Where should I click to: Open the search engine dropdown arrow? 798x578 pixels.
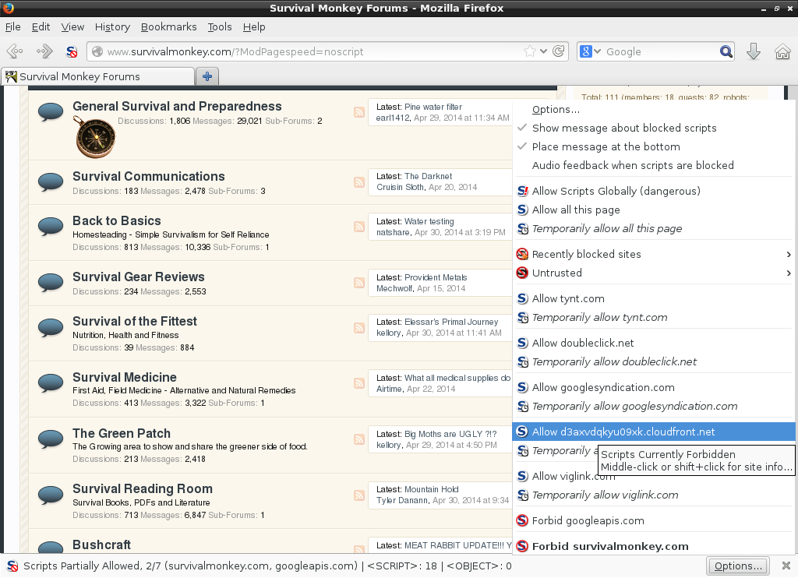(x=598, y=51)
